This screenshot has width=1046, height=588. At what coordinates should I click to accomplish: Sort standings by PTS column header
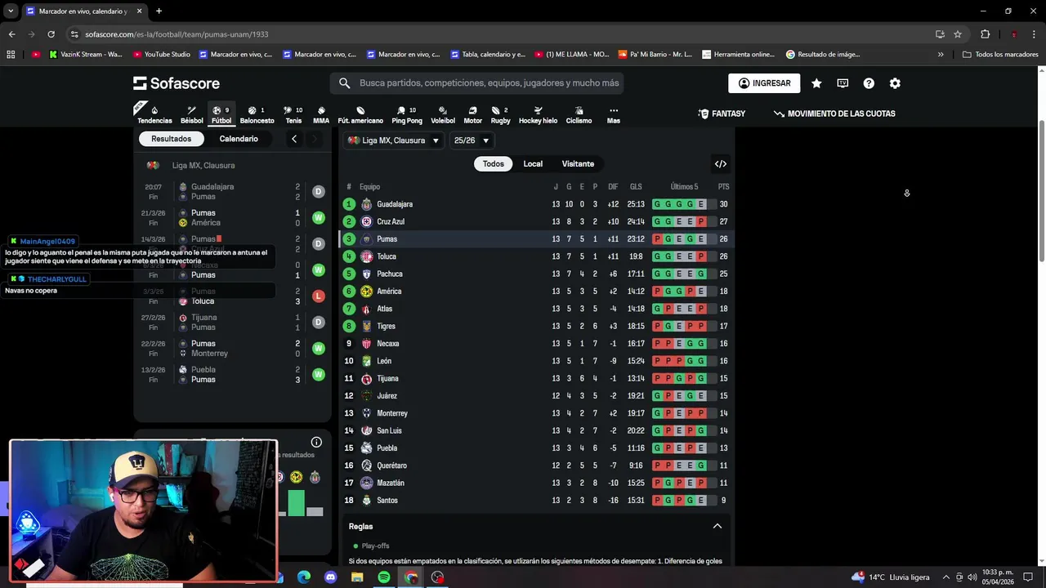click(723, 187)
